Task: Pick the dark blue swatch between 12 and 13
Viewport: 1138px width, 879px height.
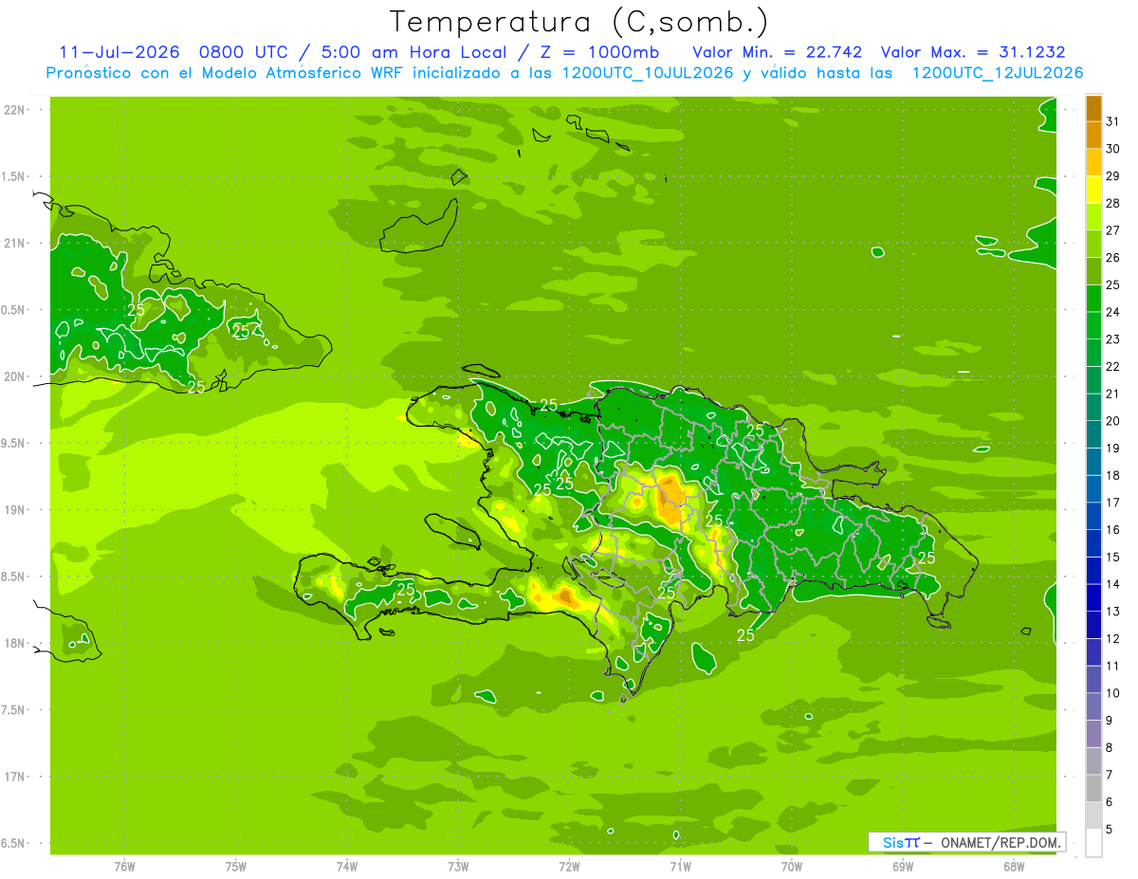Action: [1093, 625]
